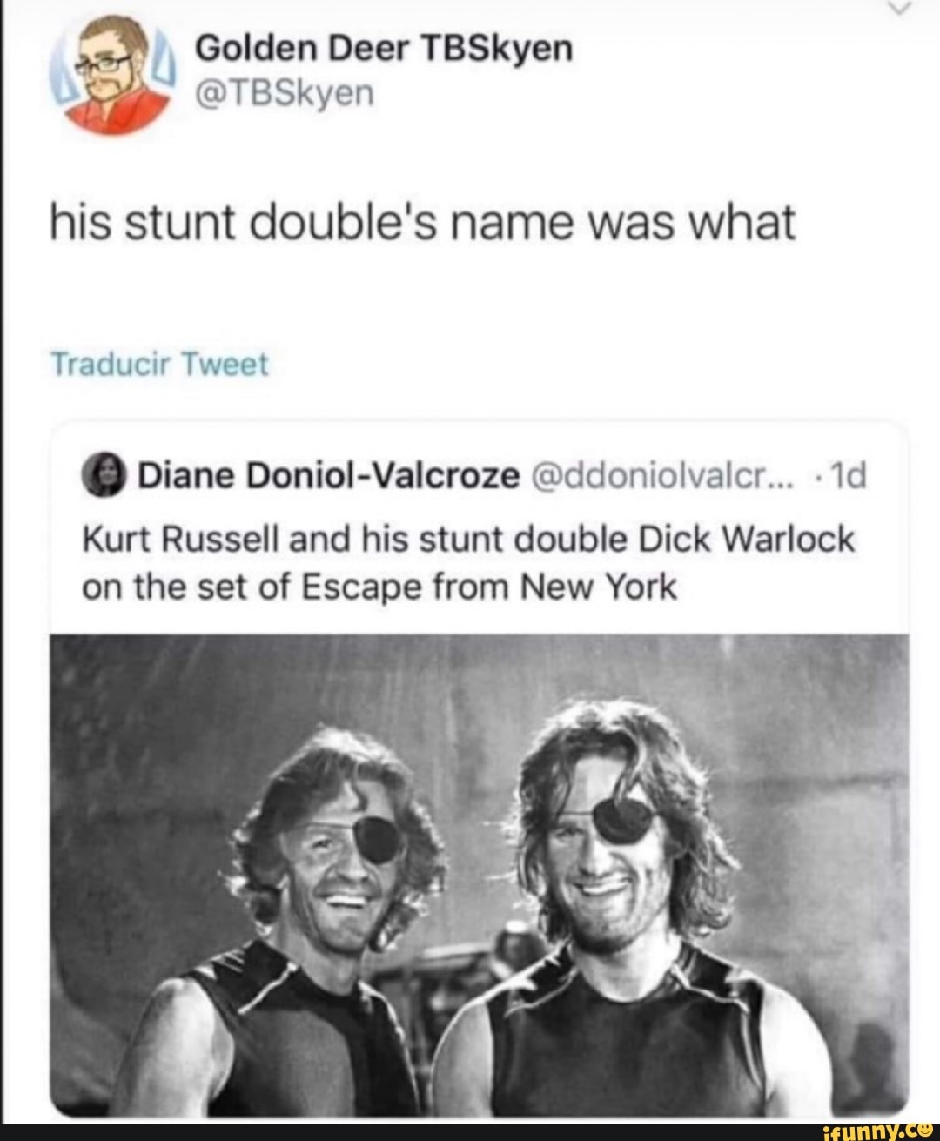Viewport: 940px width, 1141px height.
Task: Click the "Traducir Tweet" link
Action: tap(161, 365)
